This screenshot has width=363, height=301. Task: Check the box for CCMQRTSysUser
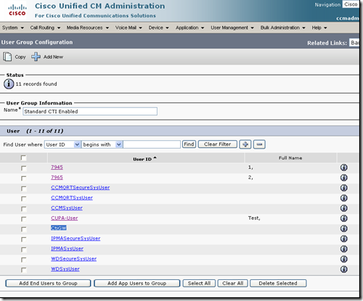[x=23, y=199]
